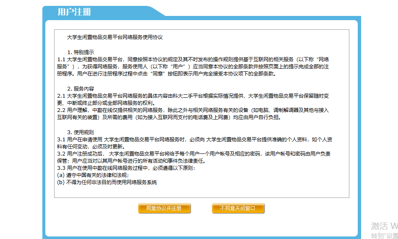Click item (a) 遵守中国有关的法律和法规
Image resolution: width=398 pixels, height=239 pixels.
(x=93, y=175)
